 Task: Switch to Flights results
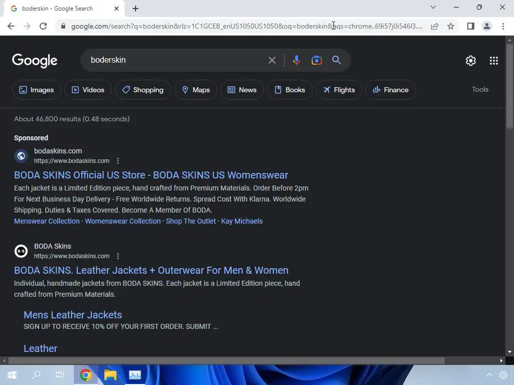pyautogui.click(x=339, y=90)
